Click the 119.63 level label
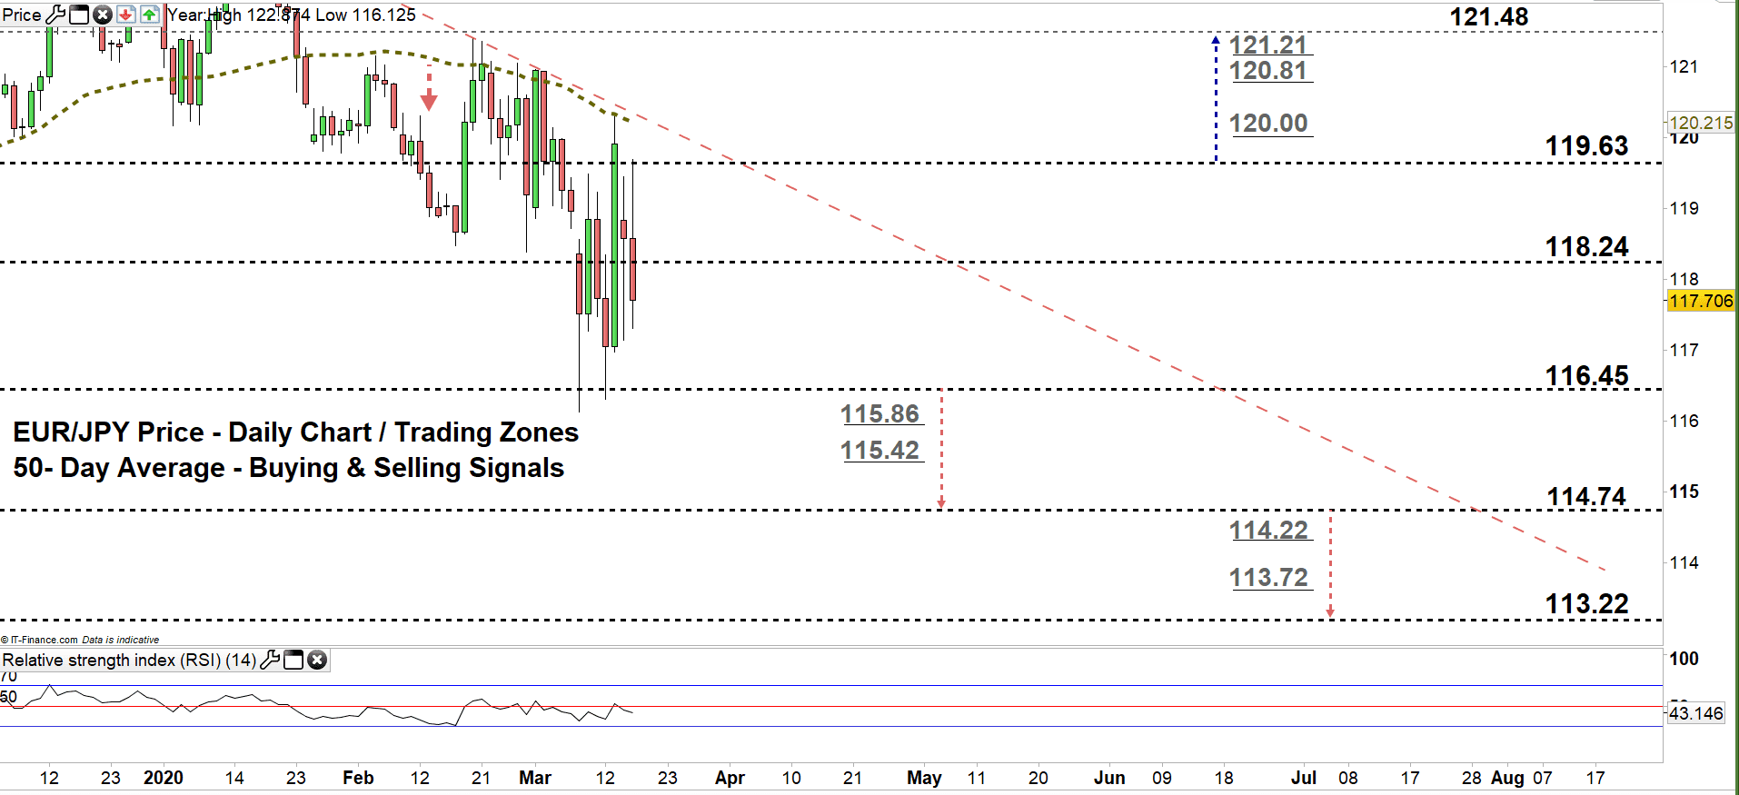The width and height of the screenshot is (1739, 795). (1587, 145)
